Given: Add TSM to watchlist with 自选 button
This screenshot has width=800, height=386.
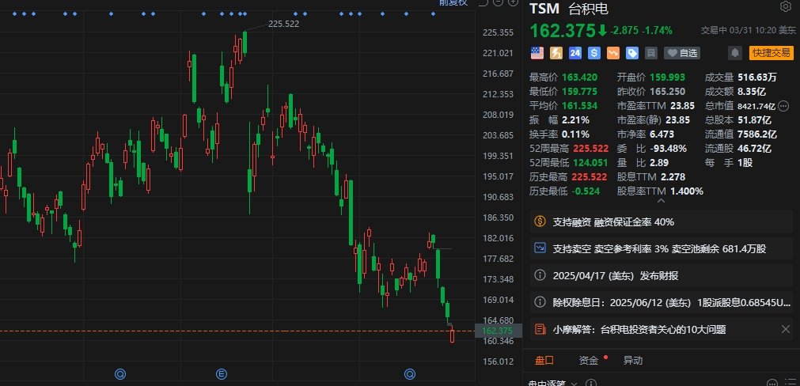Looking at the screenshot, I should 681,52.
